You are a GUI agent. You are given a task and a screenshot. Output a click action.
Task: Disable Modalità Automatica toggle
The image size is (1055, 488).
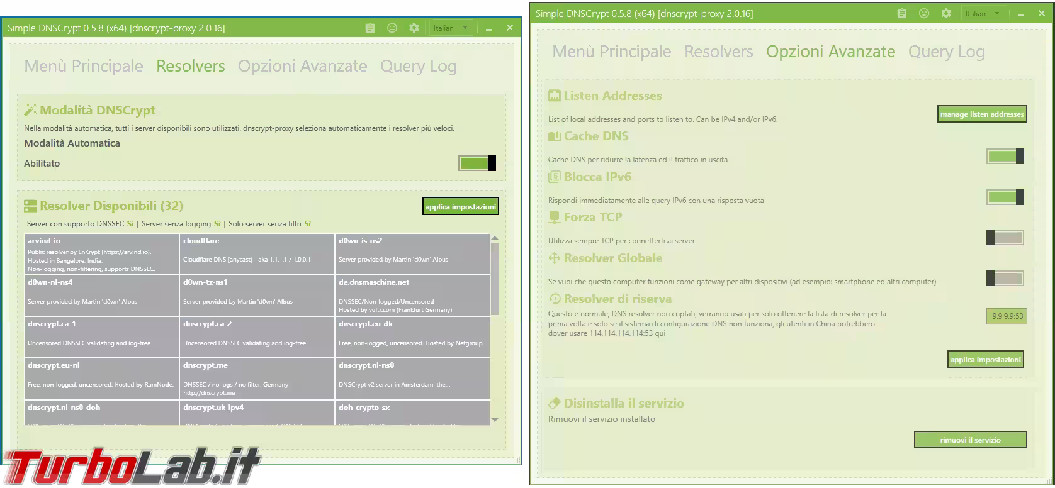coord(477,164)
